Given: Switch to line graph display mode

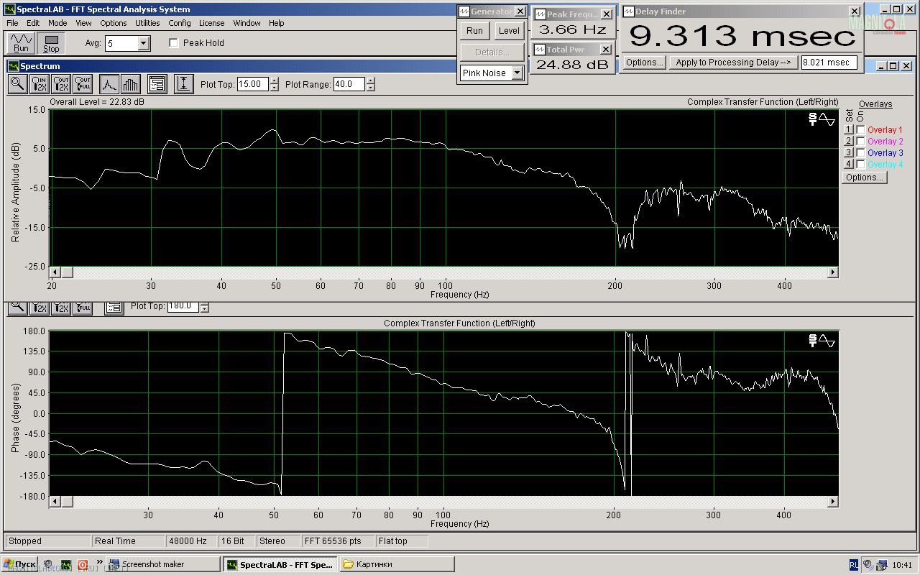Looking at the screenshot, I should 109,84.
